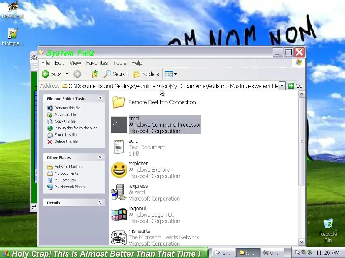Open the Edit menu
The height and width of the screenshot is (258, 345).
[59, 63]
